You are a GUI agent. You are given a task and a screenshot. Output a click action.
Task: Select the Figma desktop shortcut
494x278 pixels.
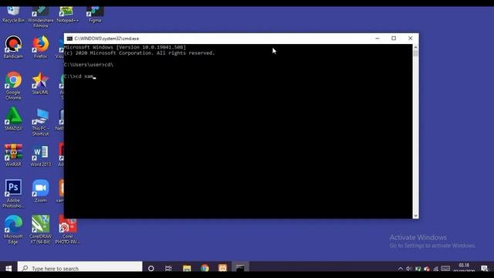tap(95, 15)
